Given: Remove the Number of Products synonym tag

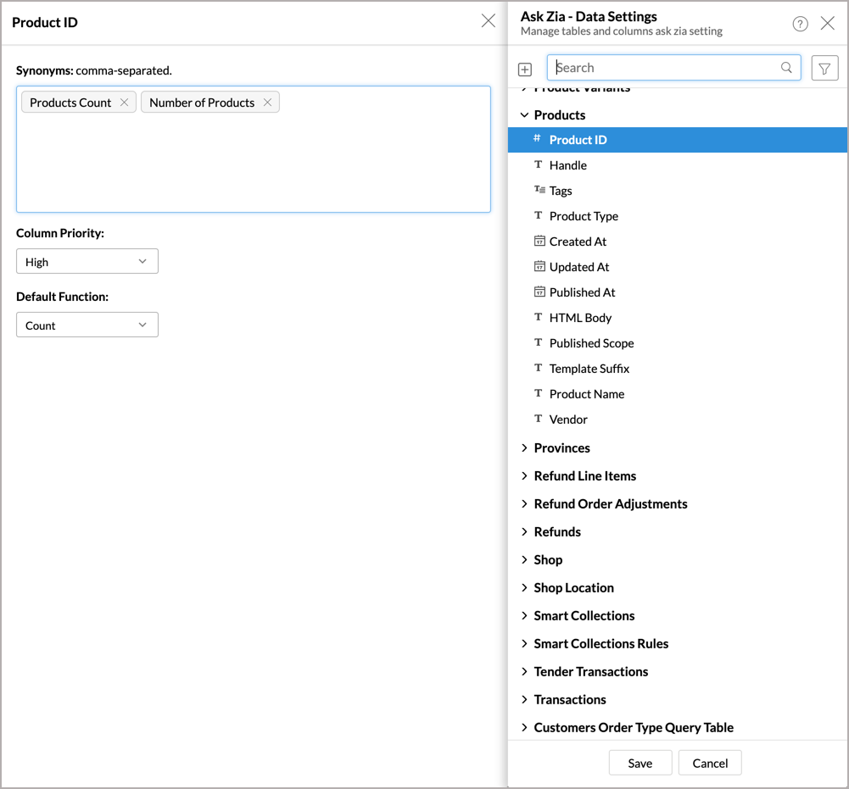Looking at the screenshot, I should [x=267, y=103].
